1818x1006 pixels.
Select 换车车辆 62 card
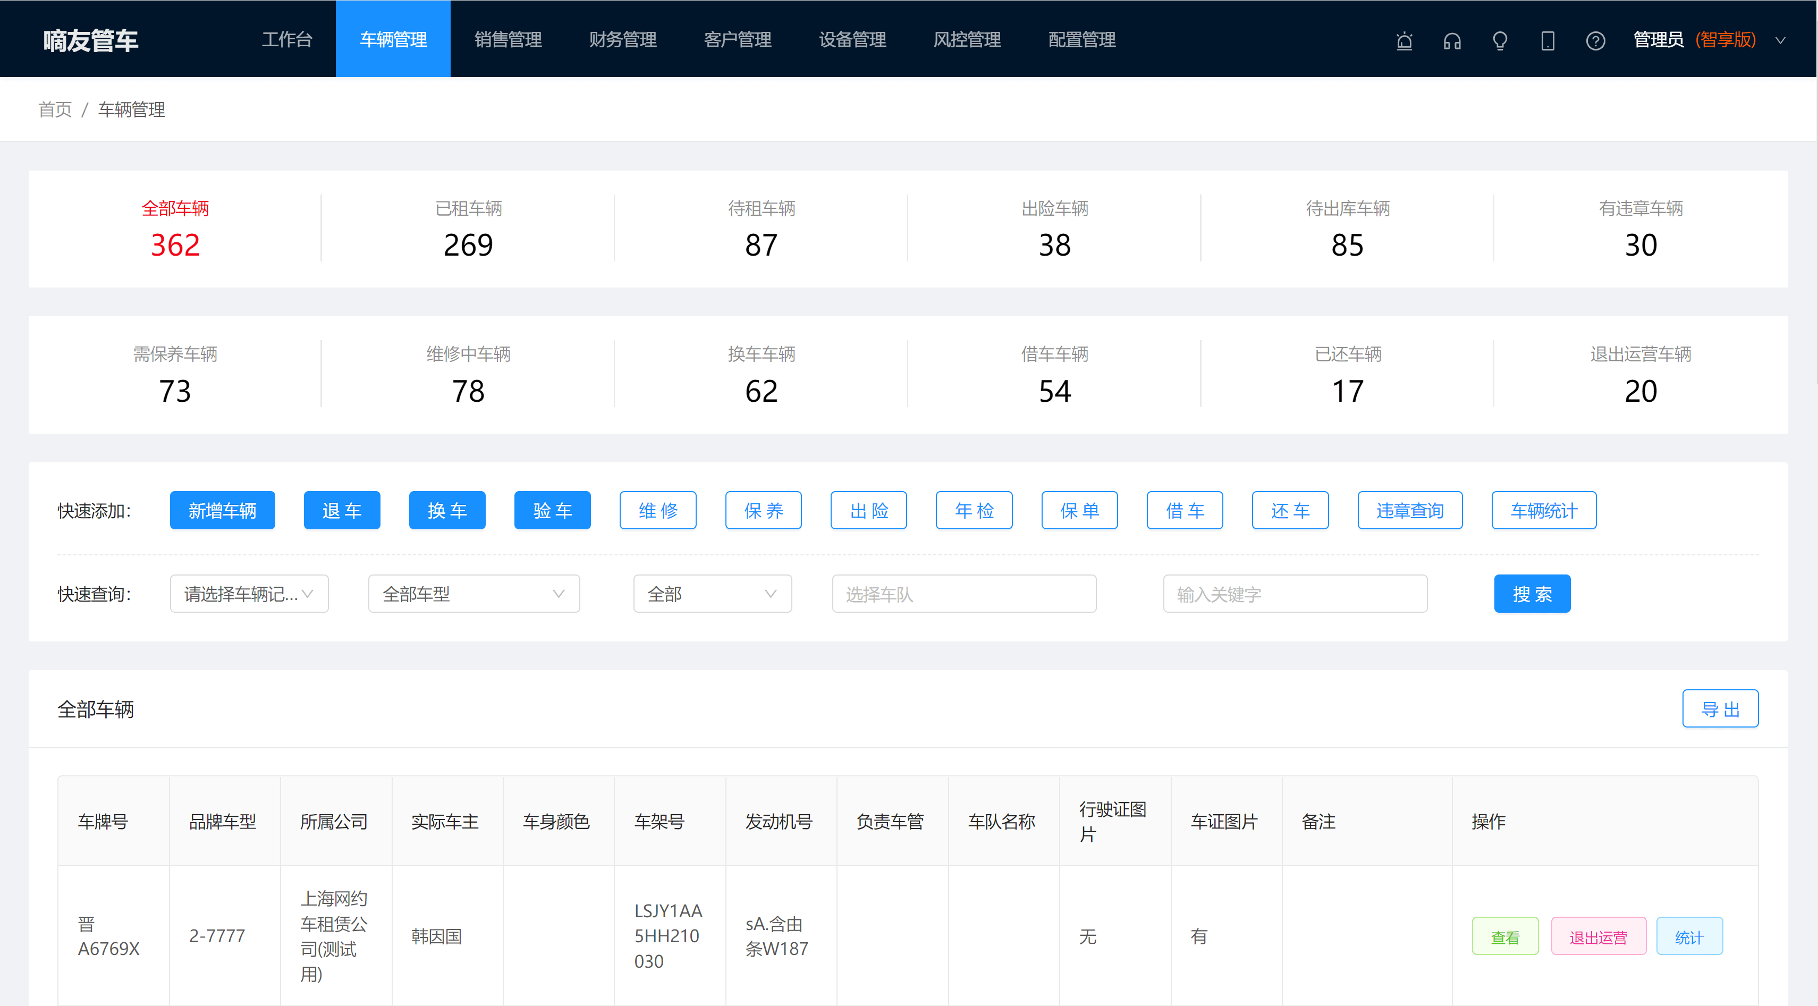(762, 374)
